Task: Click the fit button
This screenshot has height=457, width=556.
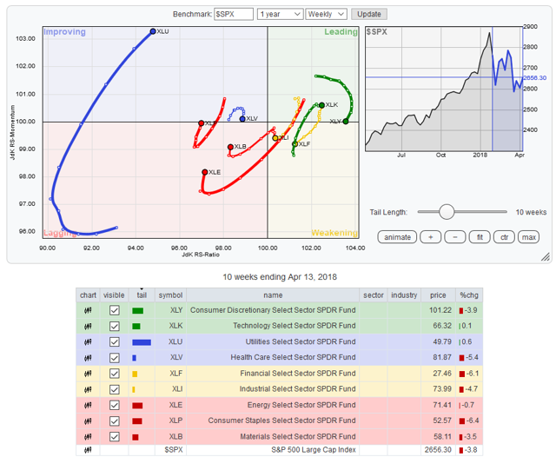Action: pos(480,237)
